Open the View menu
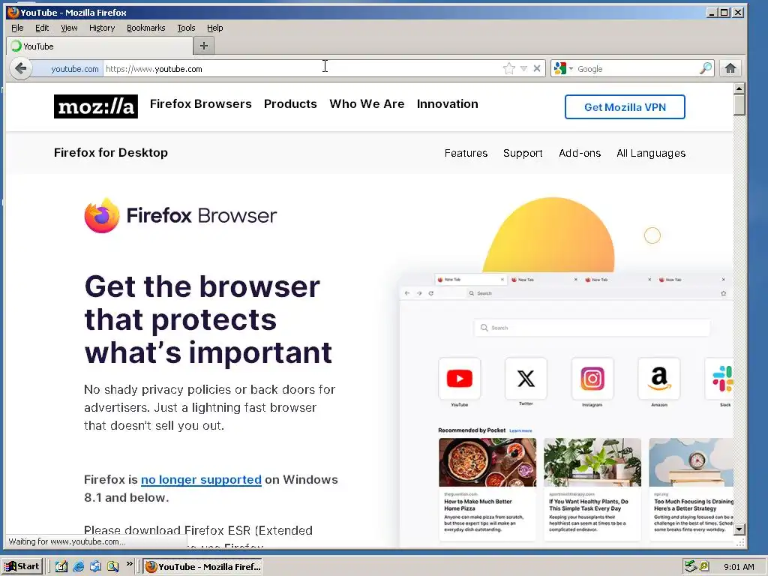The image size is (768, 576). click(69, 28)
